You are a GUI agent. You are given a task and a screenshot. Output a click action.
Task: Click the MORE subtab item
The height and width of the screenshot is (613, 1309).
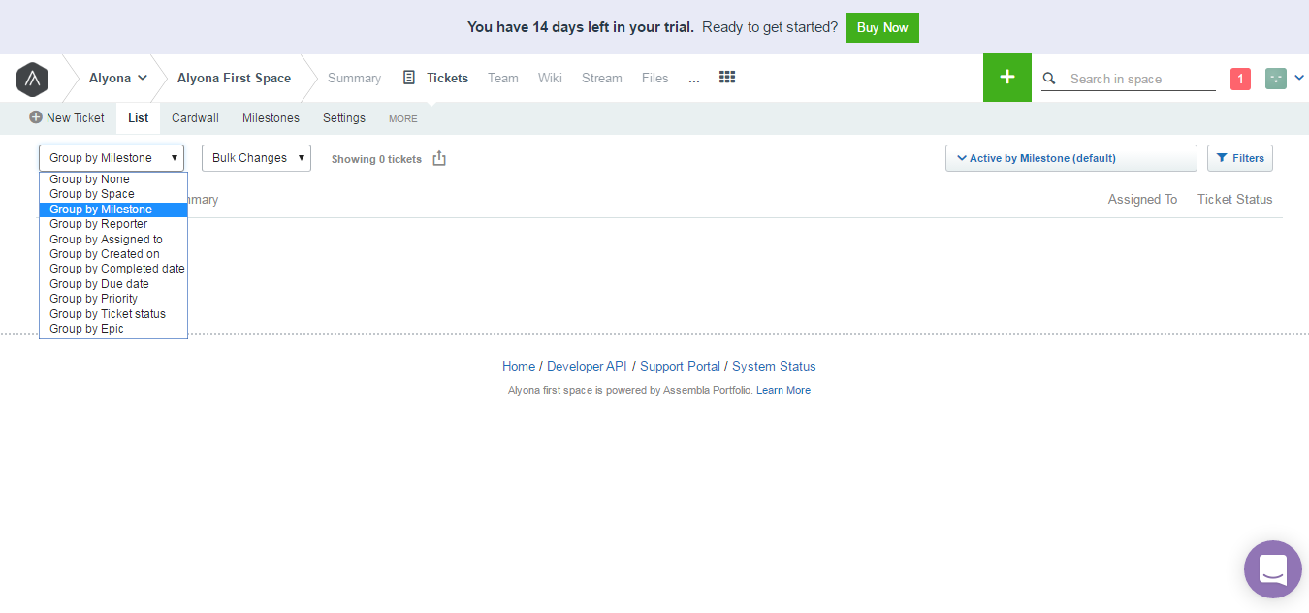click(403, 119)
